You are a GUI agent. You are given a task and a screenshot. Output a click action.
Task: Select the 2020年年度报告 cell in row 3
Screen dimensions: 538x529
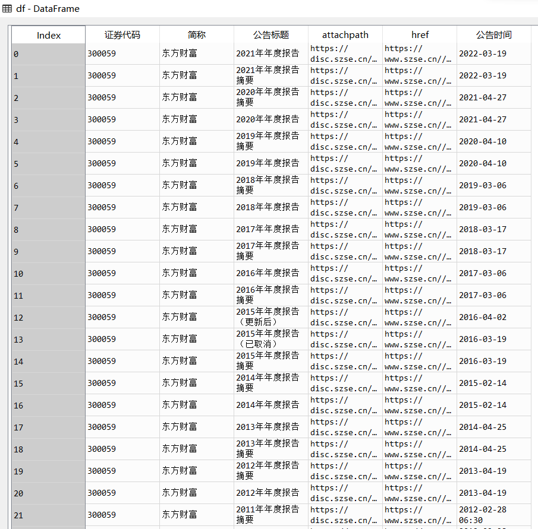(271, 119)
